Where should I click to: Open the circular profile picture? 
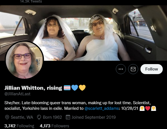(x=24, y=60)
